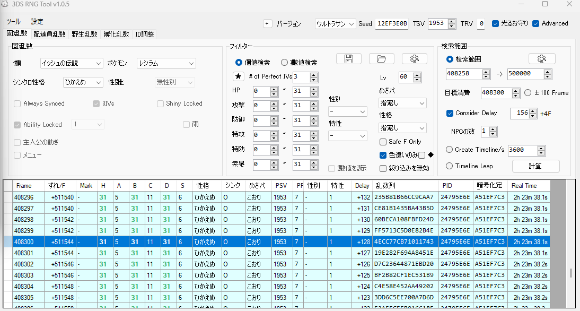
Task: Select the Timeline Leap radio button
Action: click(450, 166)
